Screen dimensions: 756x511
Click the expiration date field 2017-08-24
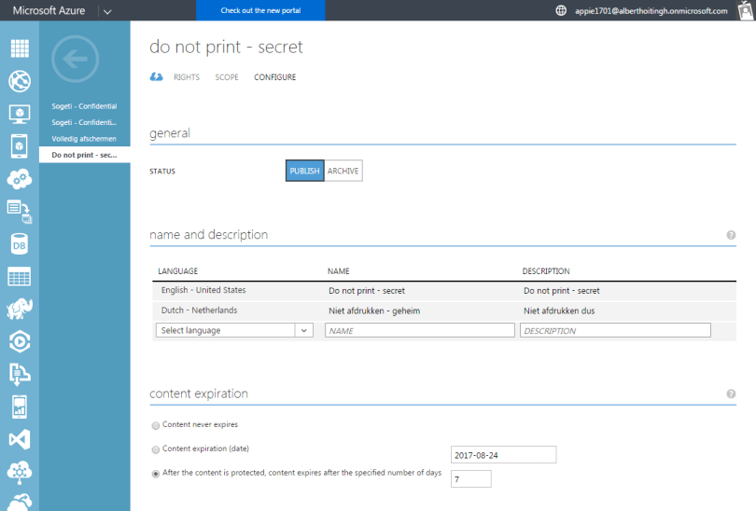[503, 455]
